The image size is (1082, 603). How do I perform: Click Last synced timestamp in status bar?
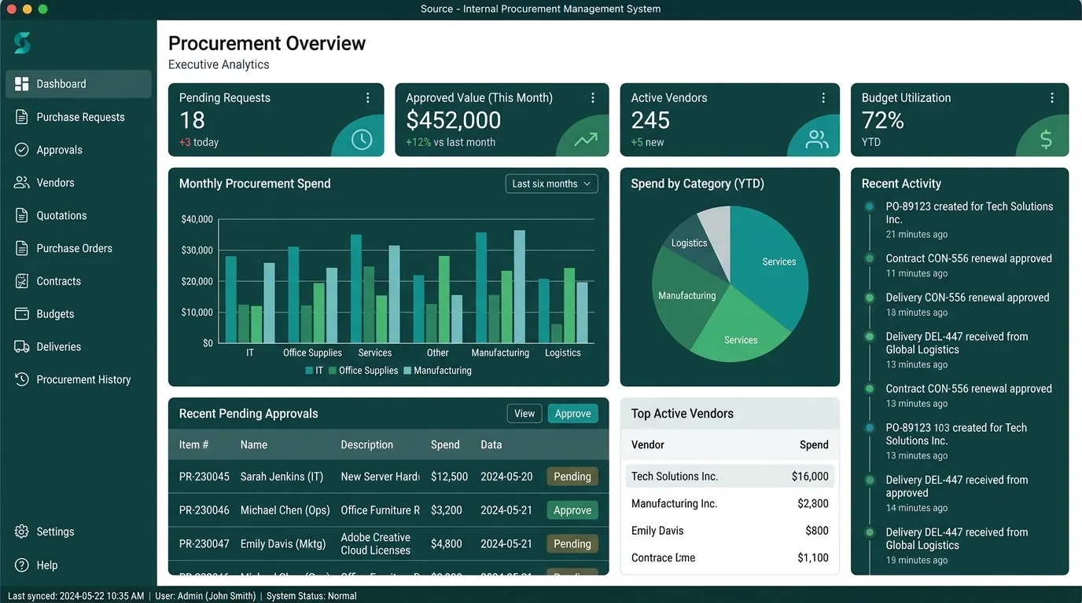pos(76,596)
